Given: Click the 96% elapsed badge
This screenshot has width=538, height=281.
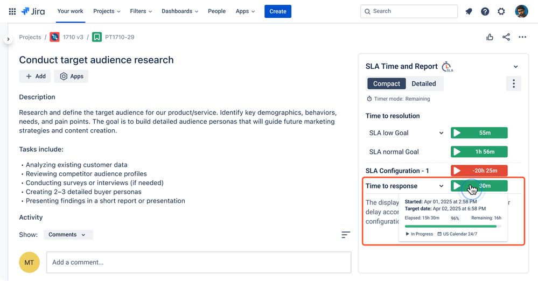Looking at the screenshot, I should (x=455, y=218).
